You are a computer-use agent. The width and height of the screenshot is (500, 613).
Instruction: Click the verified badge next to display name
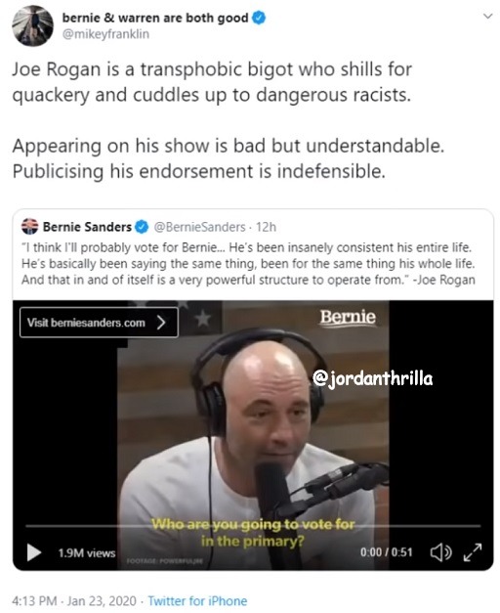259,18
